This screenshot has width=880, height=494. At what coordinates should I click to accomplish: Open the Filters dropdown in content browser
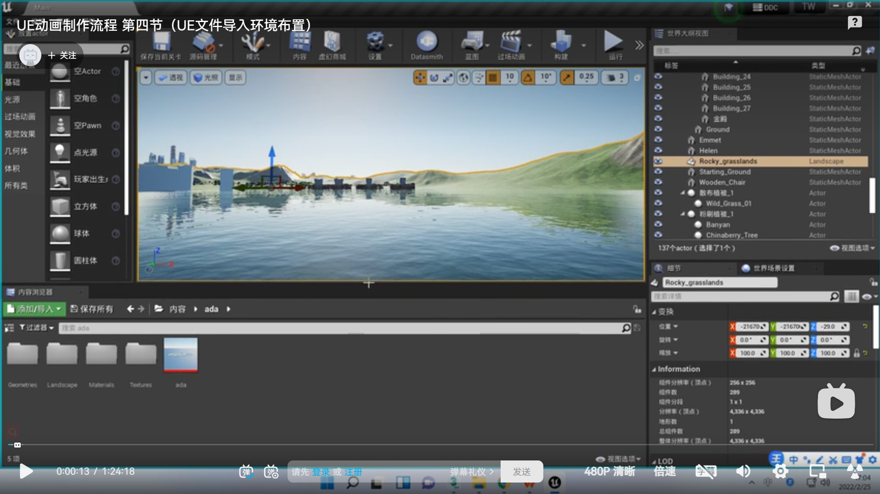(36, 328)
